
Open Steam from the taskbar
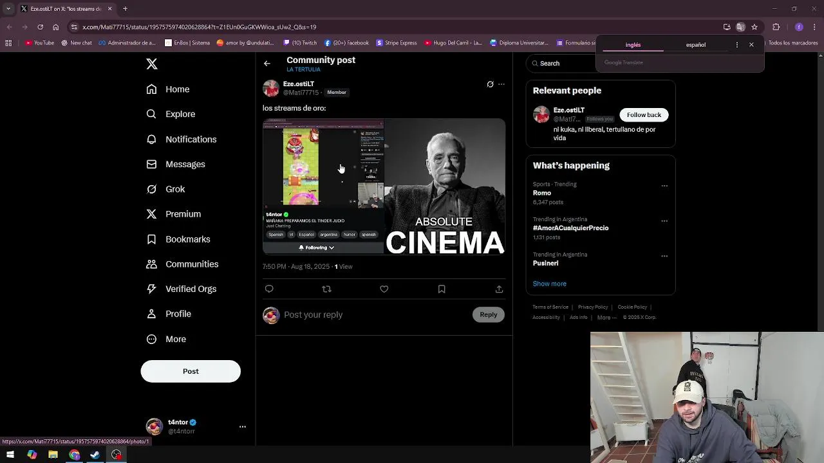(x=95, y=455)
